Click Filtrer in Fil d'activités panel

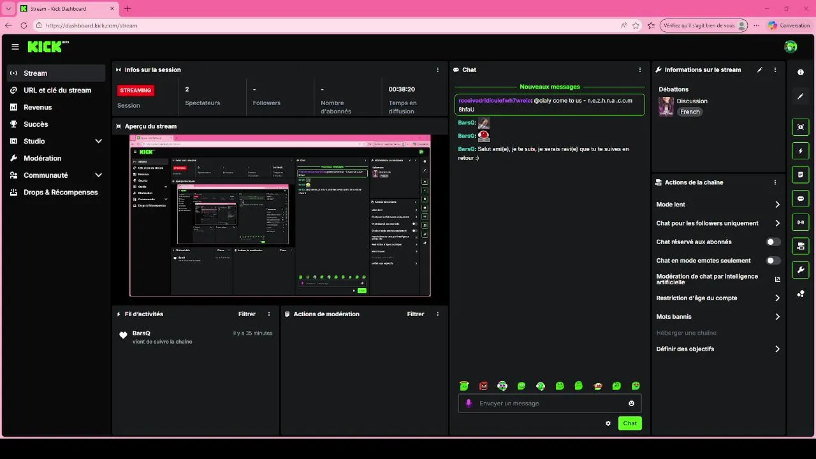click(247, 314)
